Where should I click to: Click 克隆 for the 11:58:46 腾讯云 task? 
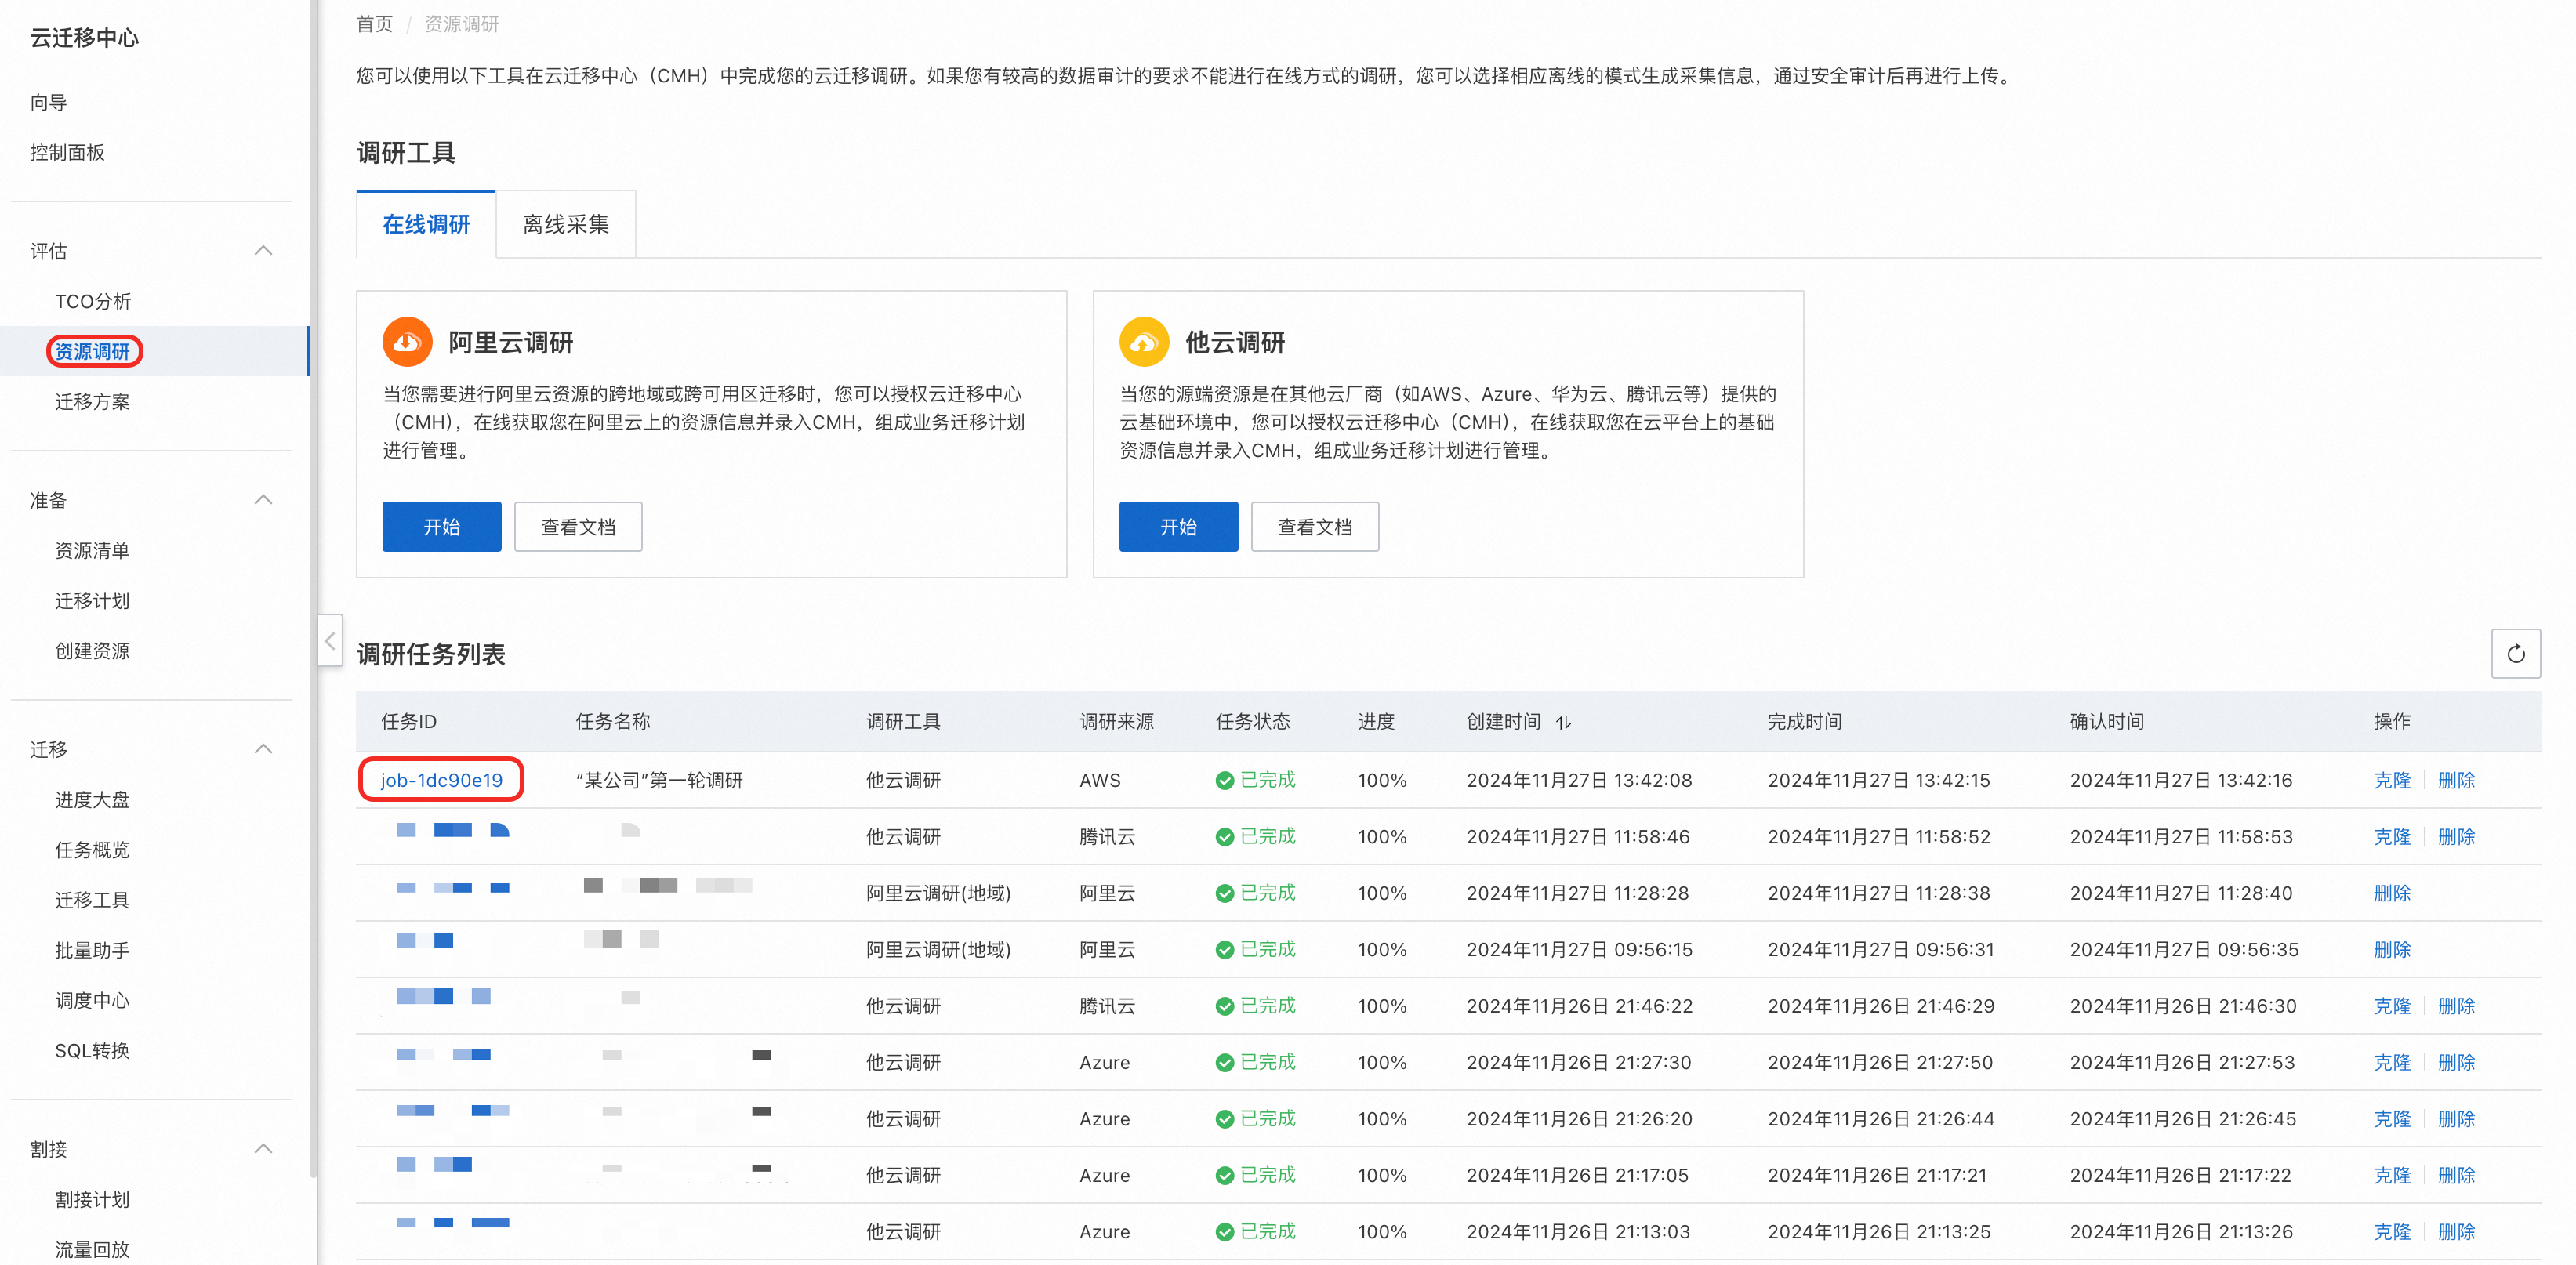[2392, 836]
